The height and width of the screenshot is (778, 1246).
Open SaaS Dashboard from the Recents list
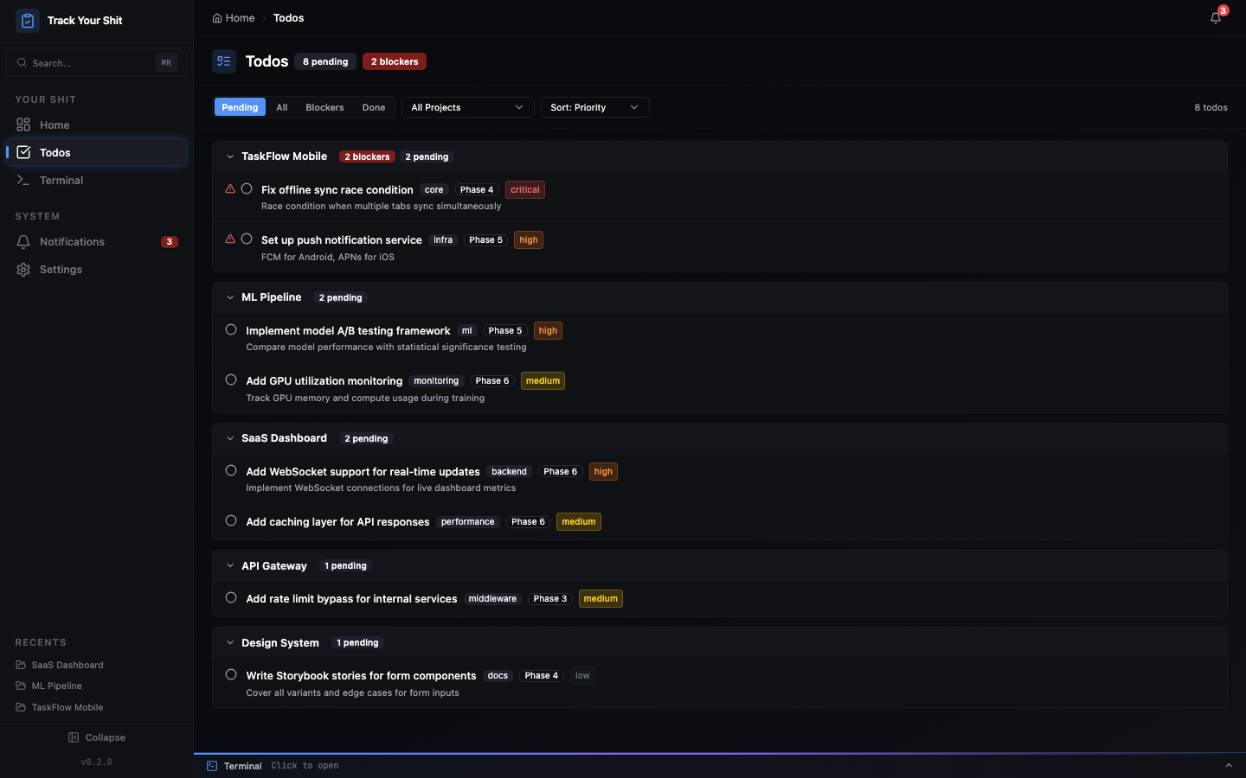[x=67, y=665]
